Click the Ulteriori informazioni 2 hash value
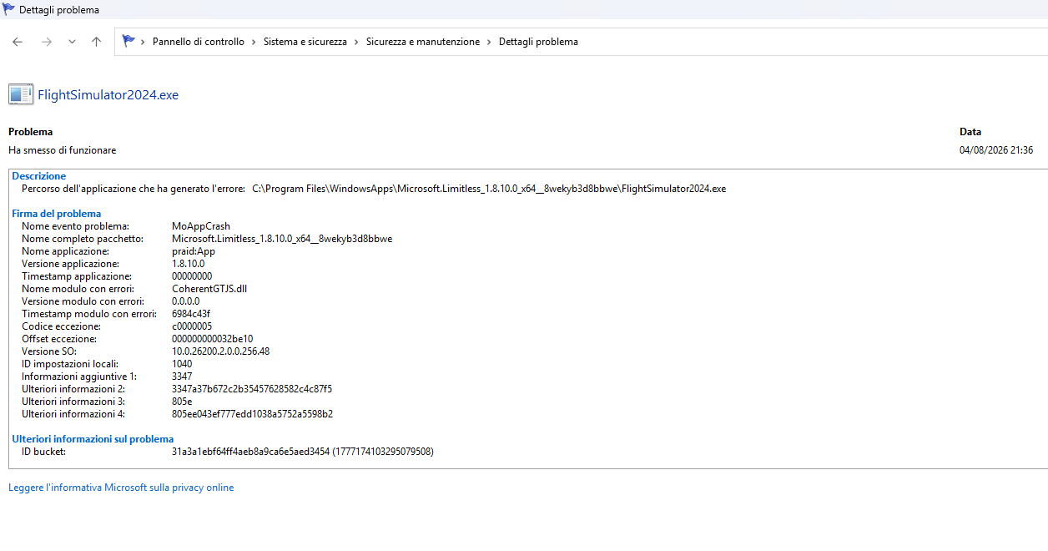This screenshot has height=551, width=1048. point(252,389)
